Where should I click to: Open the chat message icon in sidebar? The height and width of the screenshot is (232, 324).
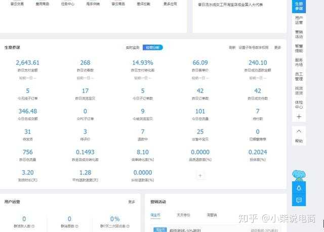[x=299, y=200]
